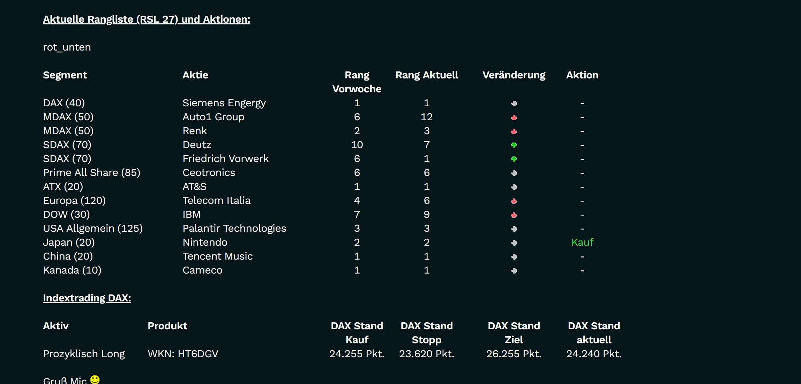Image resolution: width=801 pixels, height=384 pixels.
Task: Select the Deutz stock name
Action: 197,145
